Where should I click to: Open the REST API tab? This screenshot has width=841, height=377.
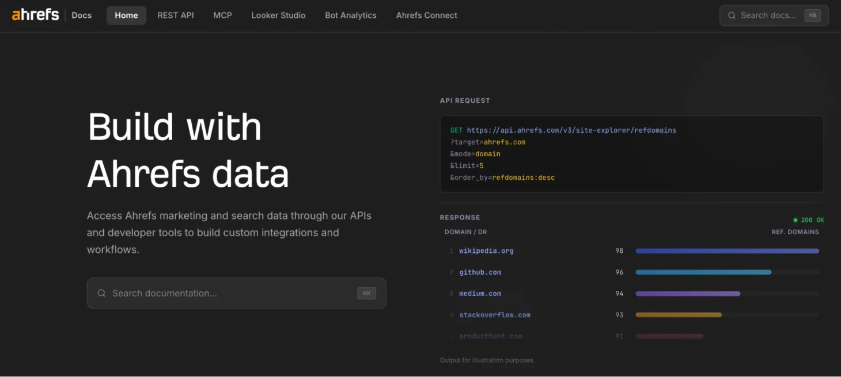coord(176,16)
